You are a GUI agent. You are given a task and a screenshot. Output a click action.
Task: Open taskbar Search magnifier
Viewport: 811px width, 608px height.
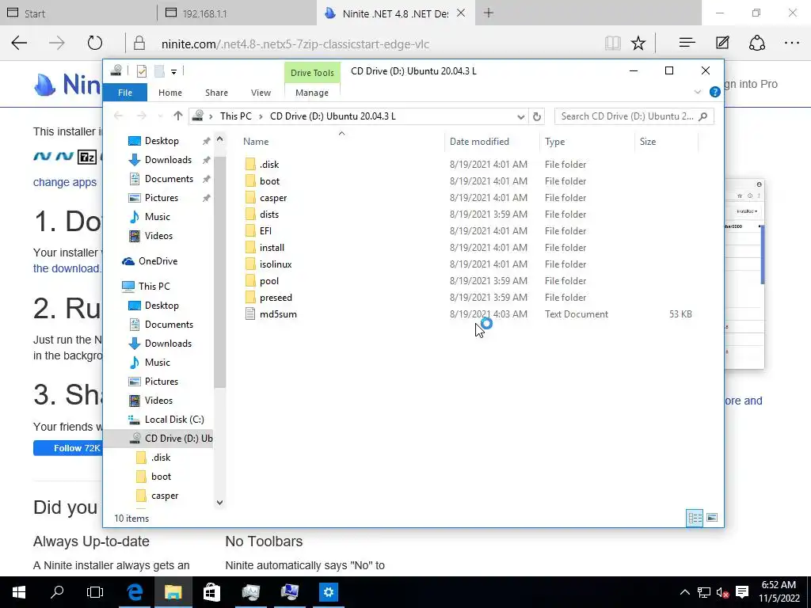pos(57,592)
